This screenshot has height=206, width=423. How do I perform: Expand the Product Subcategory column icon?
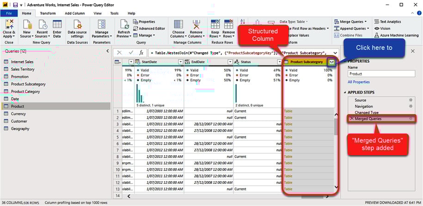click(331, 62)
